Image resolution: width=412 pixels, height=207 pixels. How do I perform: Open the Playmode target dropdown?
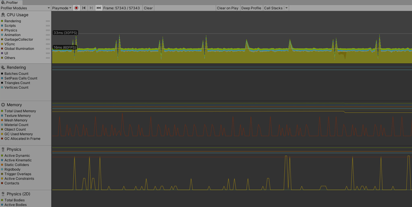click(x=62, y=8)
